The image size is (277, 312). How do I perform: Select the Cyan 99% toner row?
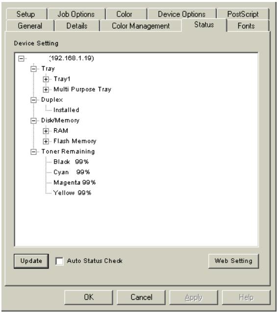tap(72, 172)
